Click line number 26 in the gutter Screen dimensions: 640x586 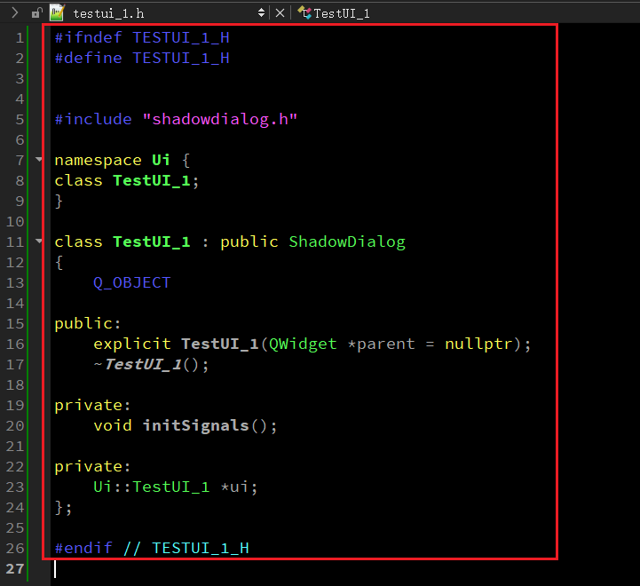click(16, 548)
